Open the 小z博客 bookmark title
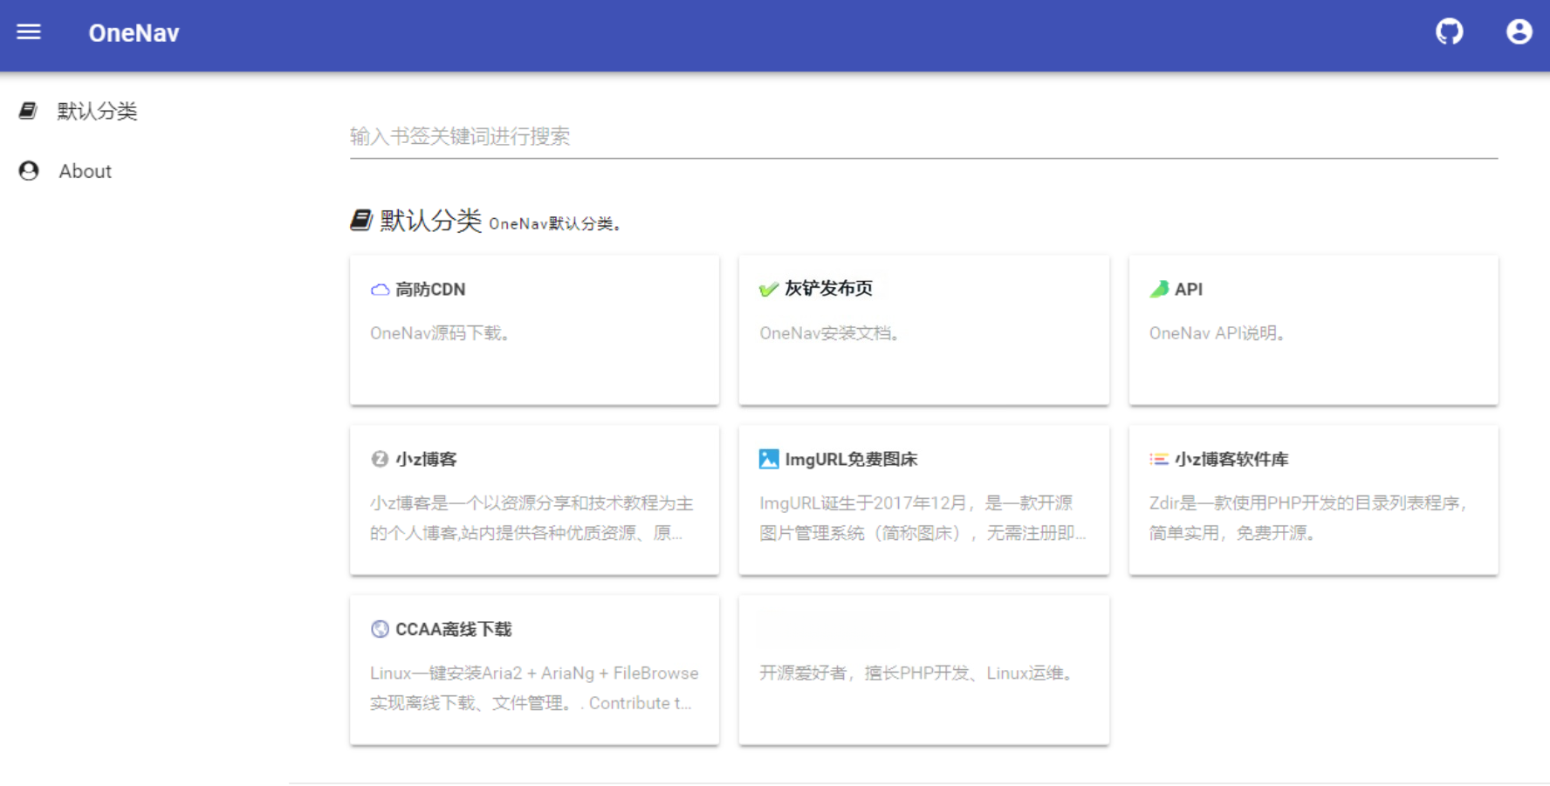Image resolution: width=1550 pixels, height=786 pixels. tap(426, 460)
